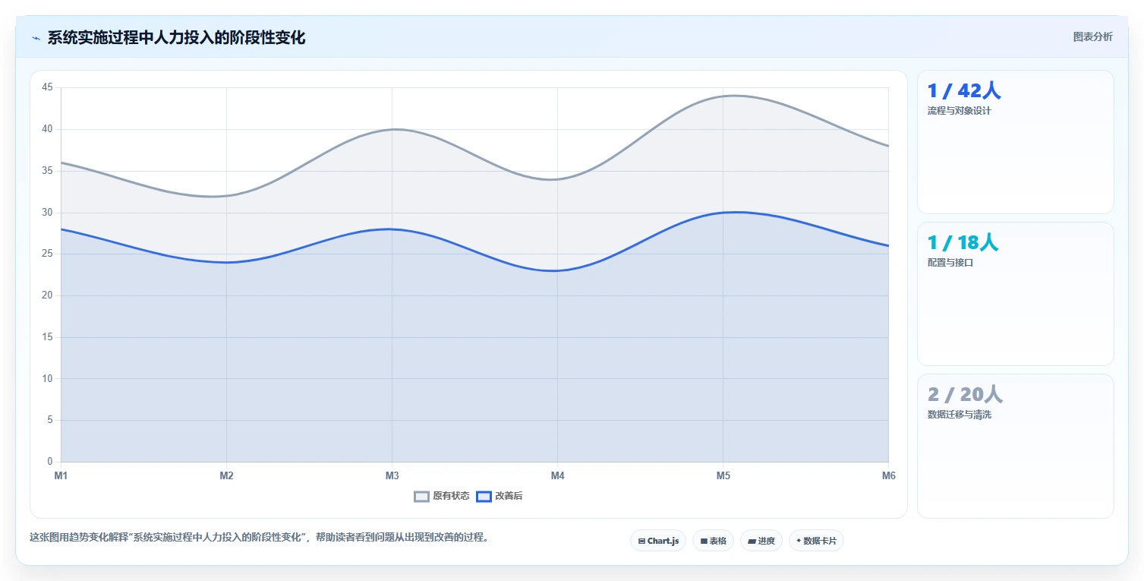Click the blue line's low point at M4
This screenshot has width=1144, height=581.
pyautogui.click(x=557, y=270)
